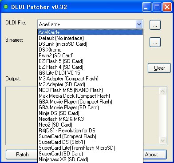
Task: Select SuperCard (Compact Flash)
Action: tap(90, 136)
